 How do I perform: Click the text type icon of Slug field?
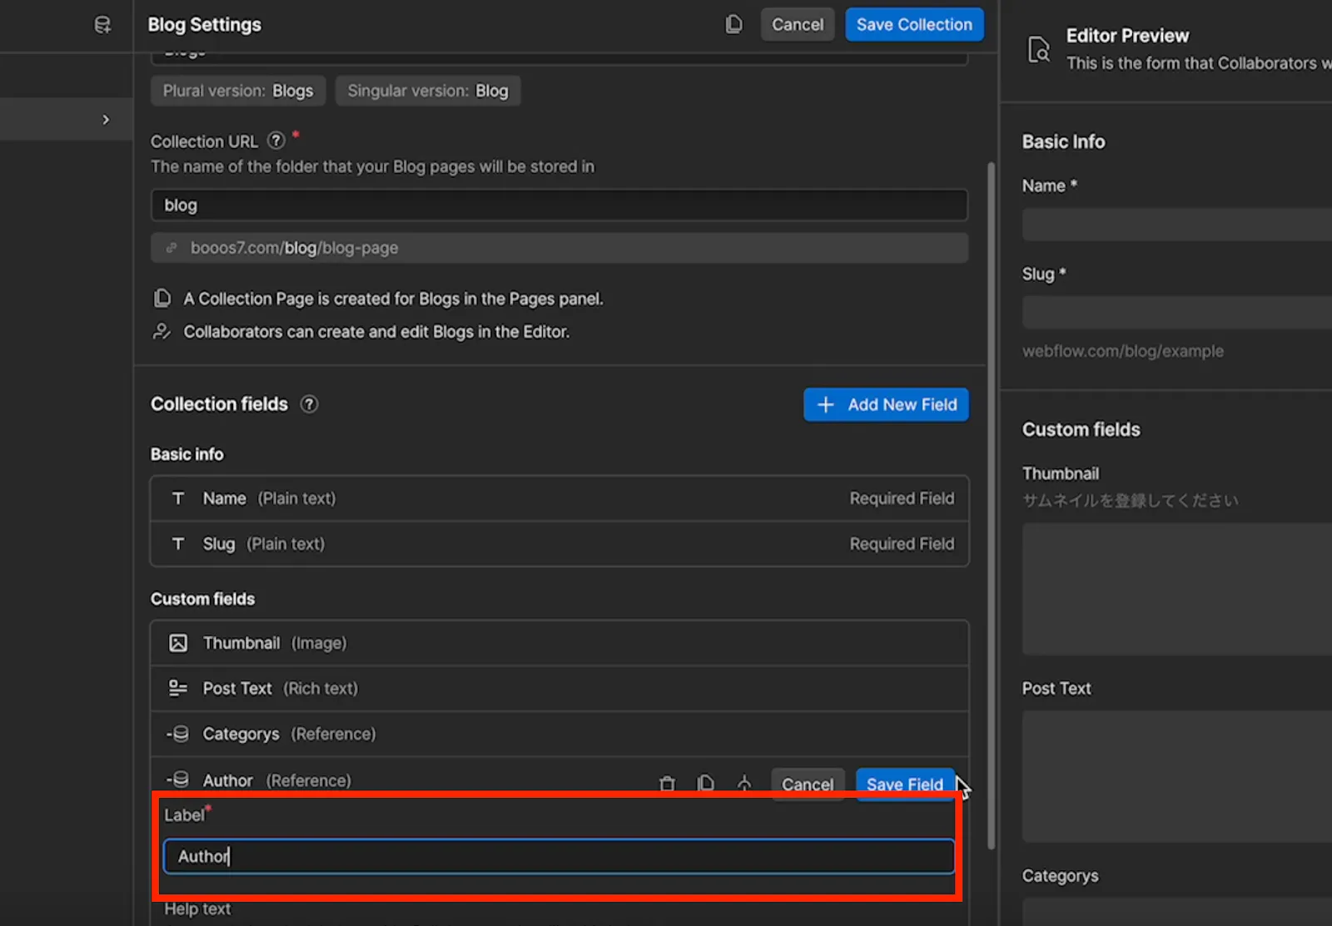pyautogui.click(x=178, y=544)
